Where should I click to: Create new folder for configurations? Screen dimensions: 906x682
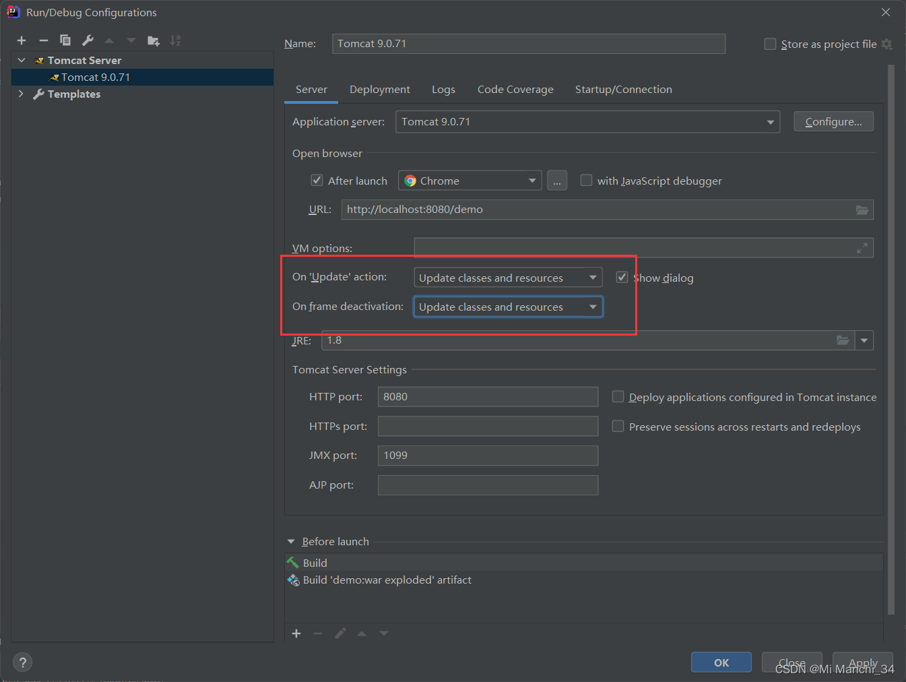point(154,40)
